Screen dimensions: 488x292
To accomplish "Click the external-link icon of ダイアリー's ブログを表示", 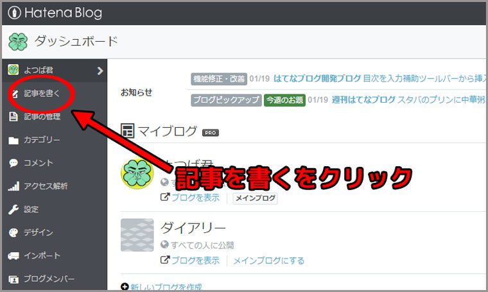I will (x=165, y=260).
